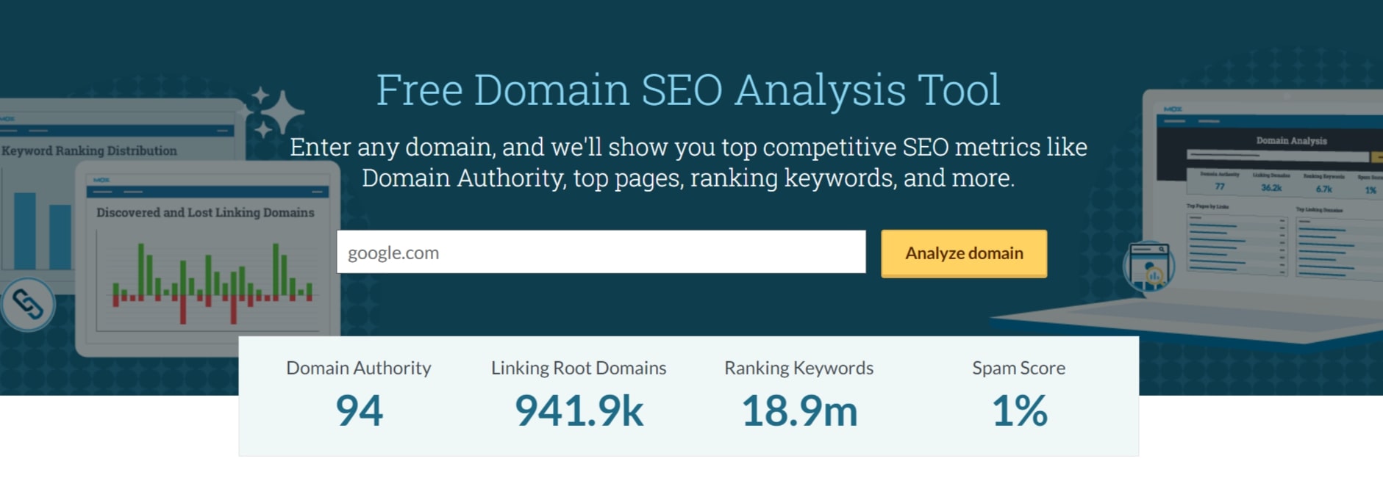Viewport: 1383px width, 489px height.
Task: Click the Analyze domain button
Action: tap(964, 253)
